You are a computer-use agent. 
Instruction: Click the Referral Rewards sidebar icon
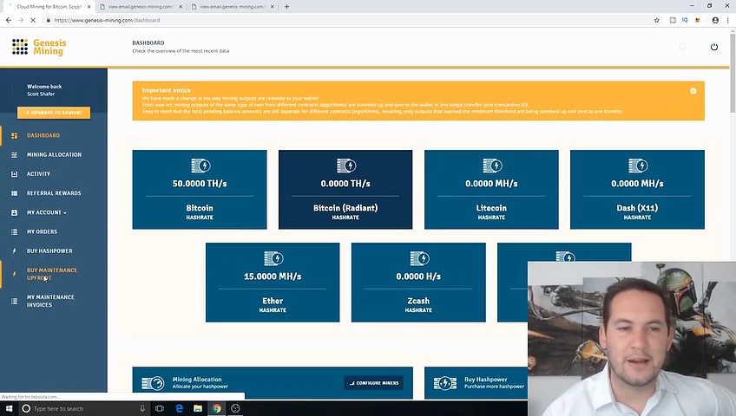(14, 193)
